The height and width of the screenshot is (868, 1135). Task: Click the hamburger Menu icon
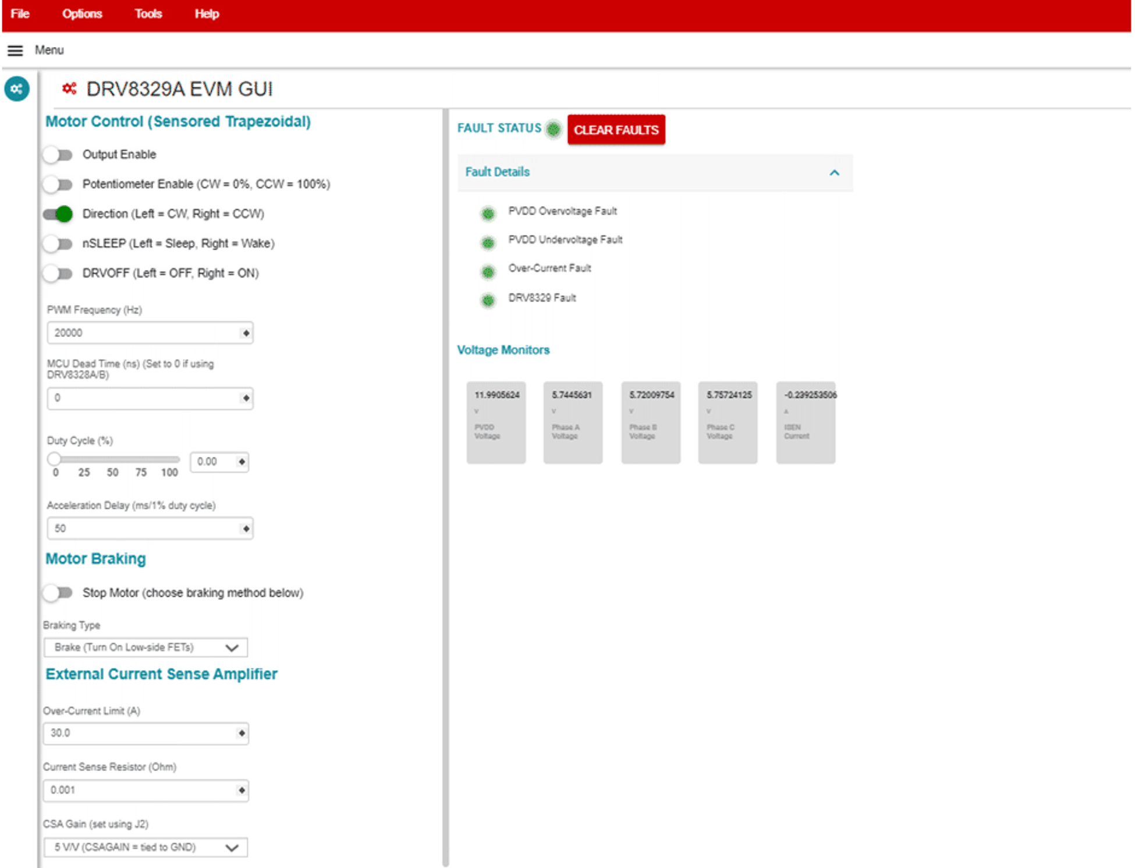(x=15, y=51)
